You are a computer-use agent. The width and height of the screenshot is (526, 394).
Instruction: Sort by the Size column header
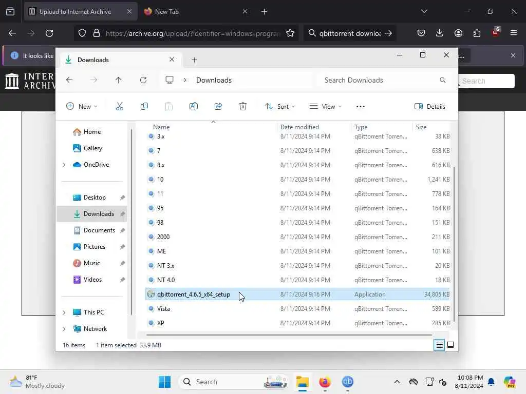coord(421,127)
